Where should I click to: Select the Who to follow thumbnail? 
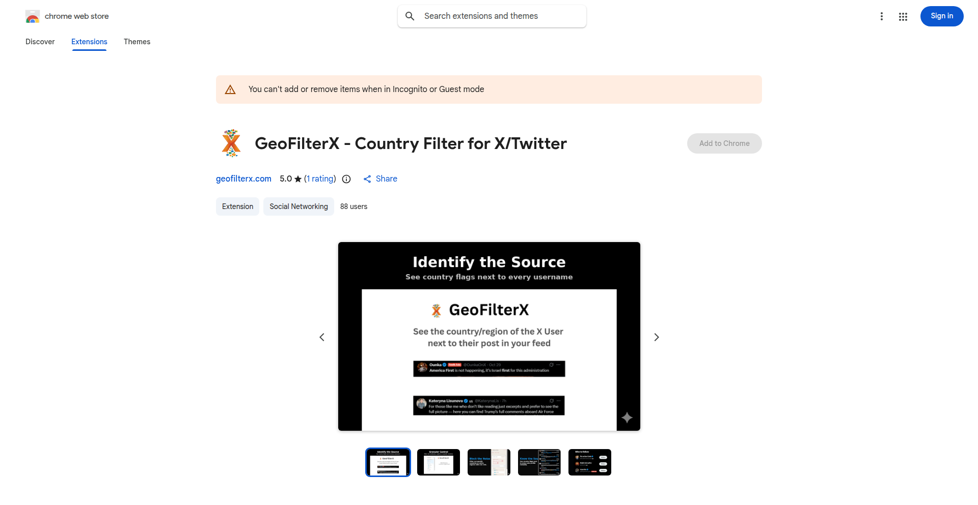[590, 462]
